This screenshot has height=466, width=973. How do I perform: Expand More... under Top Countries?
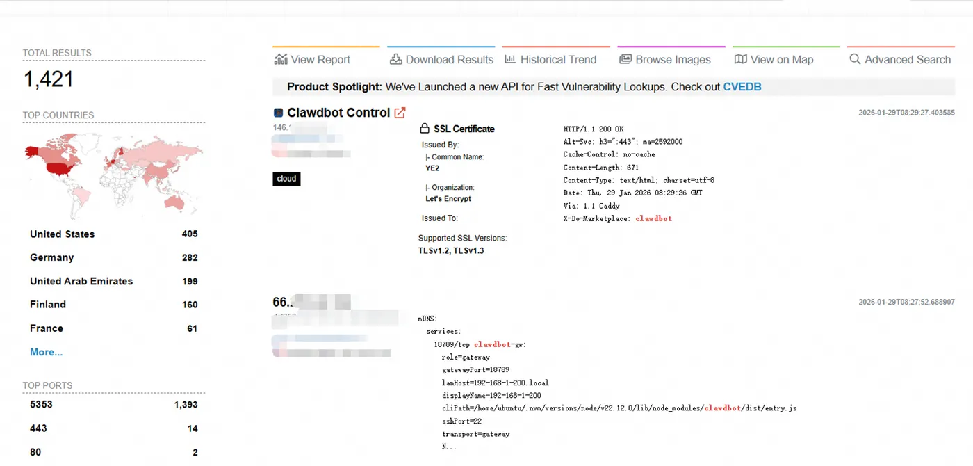click(x=46, y=352)
